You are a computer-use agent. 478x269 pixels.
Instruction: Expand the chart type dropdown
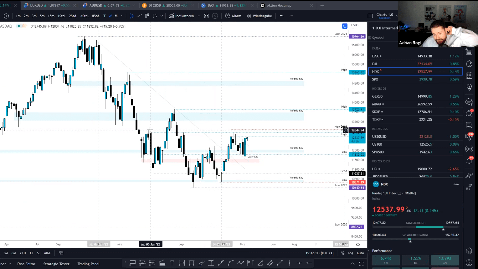tap(162, 16)
